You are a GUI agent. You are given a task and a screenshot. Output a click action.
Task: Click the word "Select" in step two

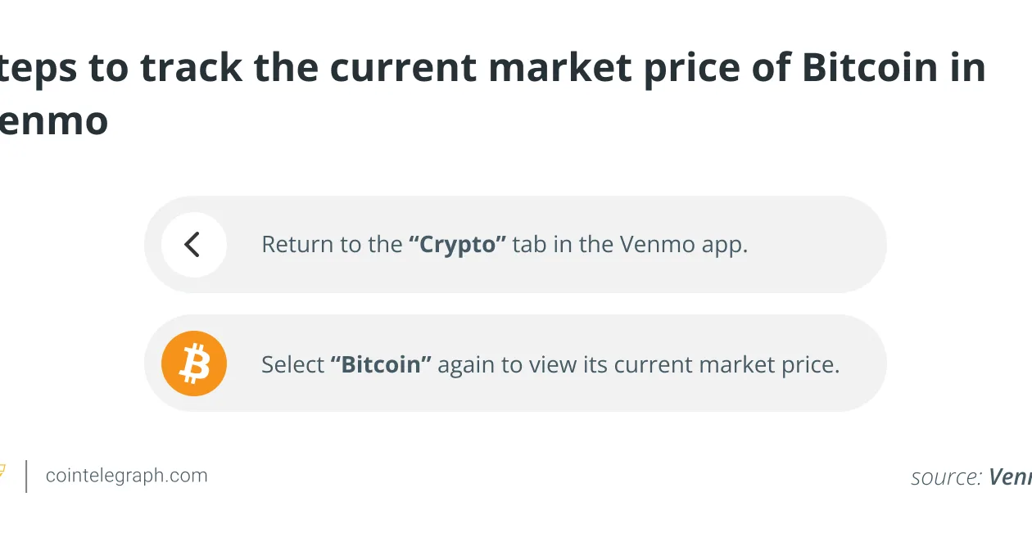292,364
